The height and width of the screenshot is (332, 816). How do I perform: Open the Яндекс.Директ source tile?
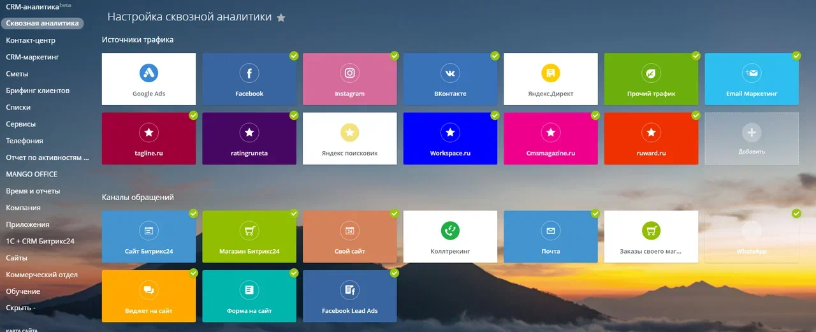(551, 79)
